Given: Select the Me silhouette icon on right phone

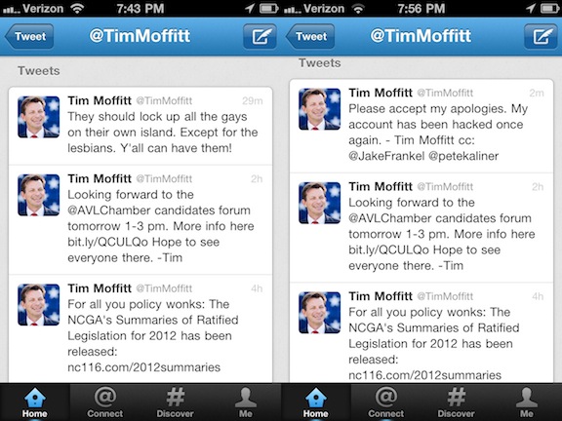Looking at the screenshot, I should [527, 397].
